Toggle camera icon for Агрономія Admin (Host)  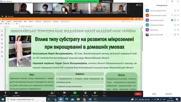(x=178, y=15)
